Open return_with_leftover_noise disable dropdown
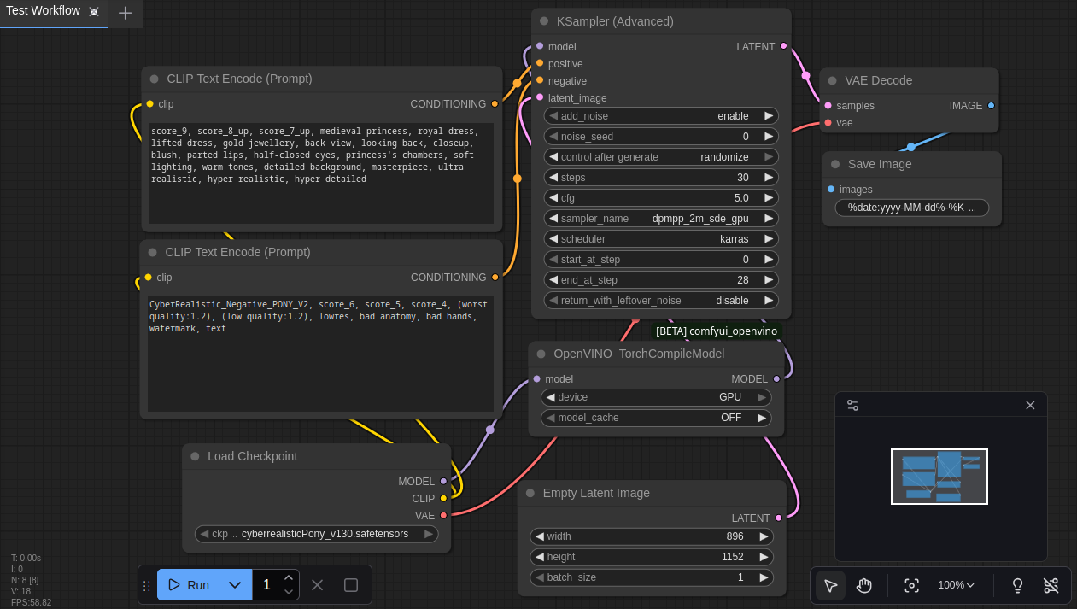The width and height of the screenshot is (1077, 609). click(661, 300)
